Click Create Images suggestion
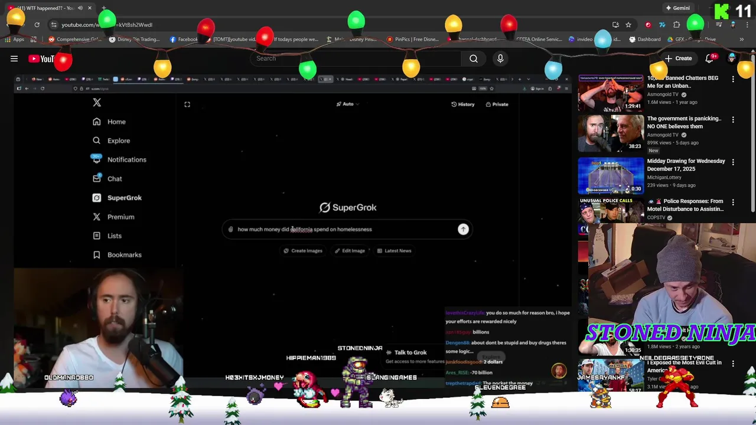The height and width of the screenshot is (425, 756). point(303,251)
